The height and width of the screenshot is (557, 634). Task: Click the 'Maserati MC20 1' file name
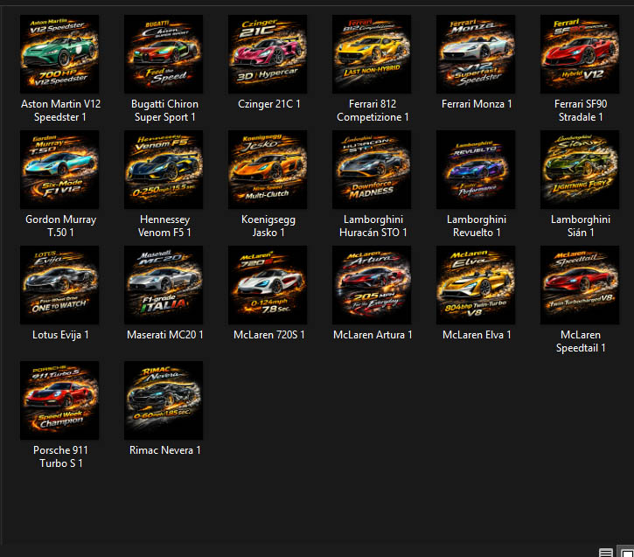tap(165, 335)
